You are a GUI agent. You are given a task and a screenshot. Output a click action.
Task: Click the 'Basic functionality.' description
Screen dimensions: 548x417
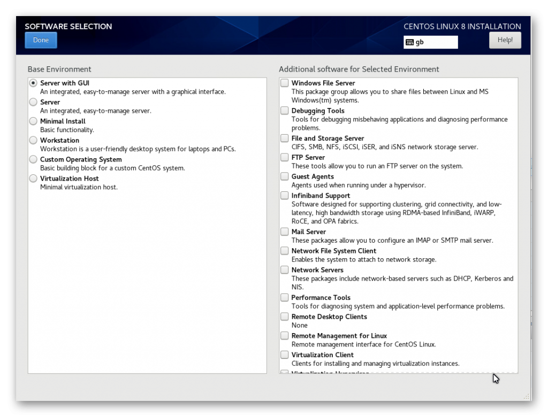click(x=67, y=130)
